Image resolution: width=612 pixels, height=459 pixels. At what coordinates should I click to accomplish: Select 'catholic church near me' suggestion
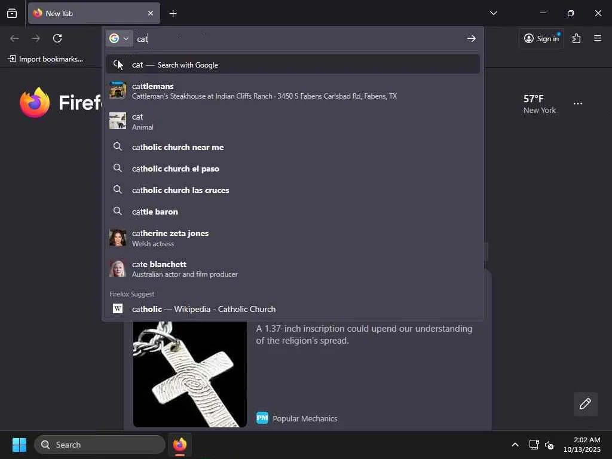click(x=293, y=147)
